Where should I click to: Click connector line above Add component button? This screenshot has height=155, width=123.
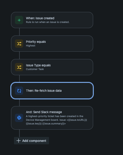point(19,133)
